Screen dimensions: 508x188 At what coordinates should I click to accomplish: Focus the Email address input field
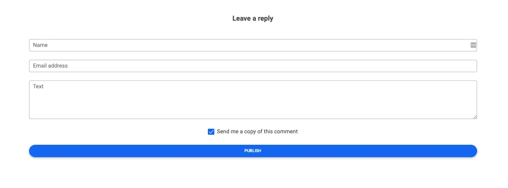coord(253,66)
